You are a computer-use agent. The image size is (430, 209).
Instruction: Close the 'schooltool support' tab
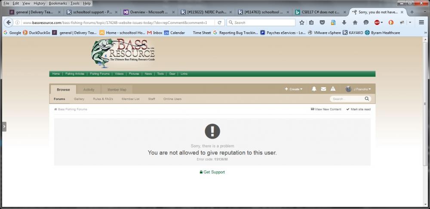[x=116, y=12]
